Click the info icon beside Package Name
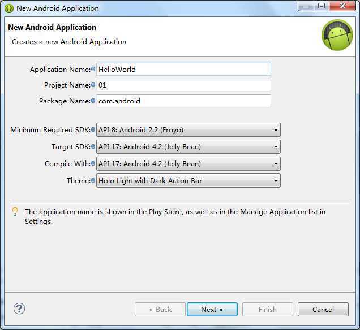Image resolution: width=360 pixels, height=330 pixels. pyautogui.click(x=93, y=101)
